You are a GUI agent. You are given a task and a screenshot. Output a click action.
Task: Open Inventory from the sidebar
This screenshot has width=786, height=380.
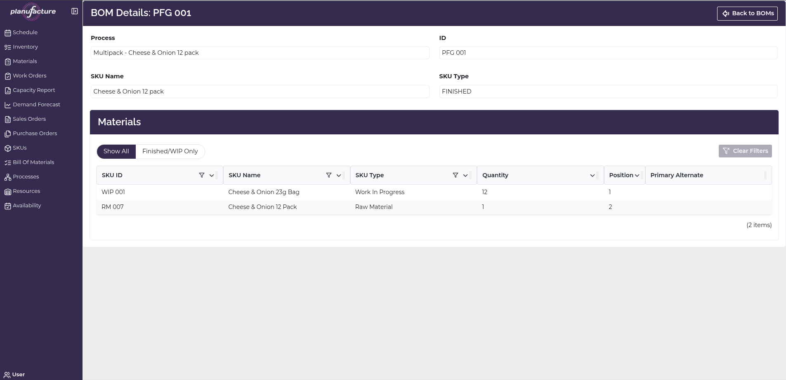point(25,47)
